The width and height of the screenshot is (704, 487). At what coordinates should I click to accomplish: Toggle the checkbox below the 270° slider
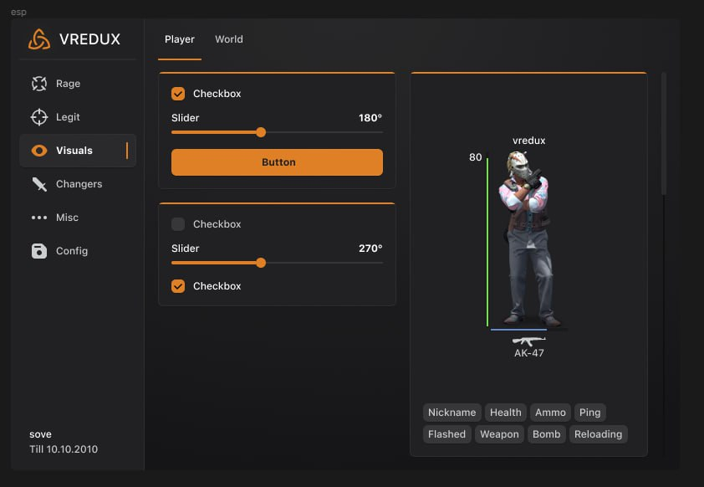click(178, 286)
